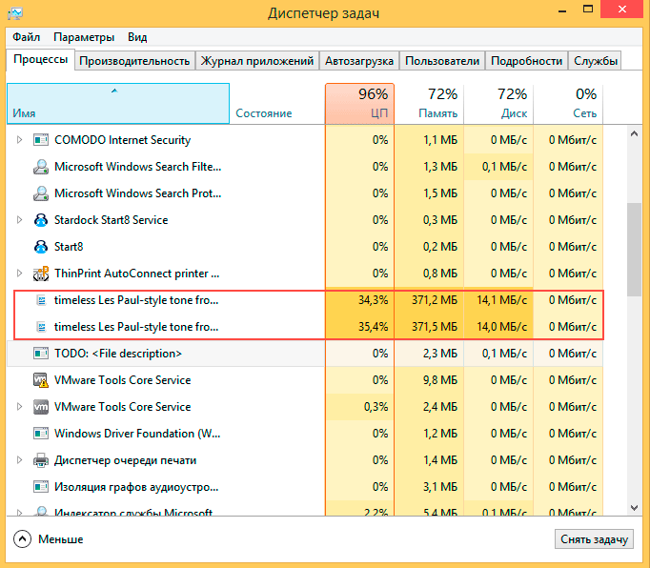Click the VMware Tools Core Service warning icon
Viewport: 650px width, 568px height.
pos(41,380)
